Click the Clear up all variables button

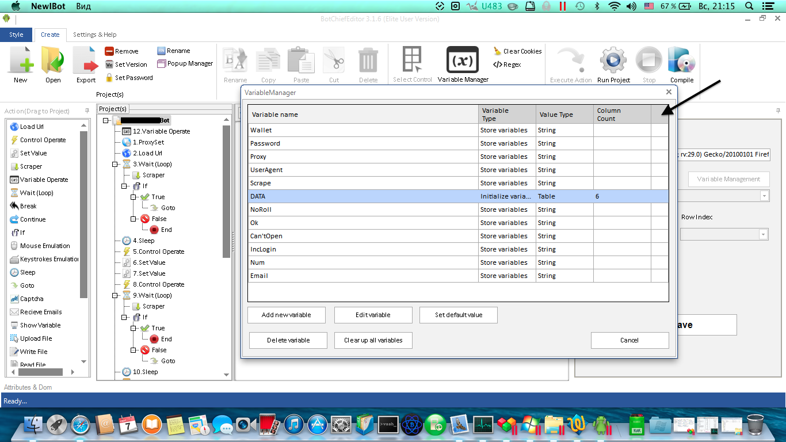coord(373,340)
